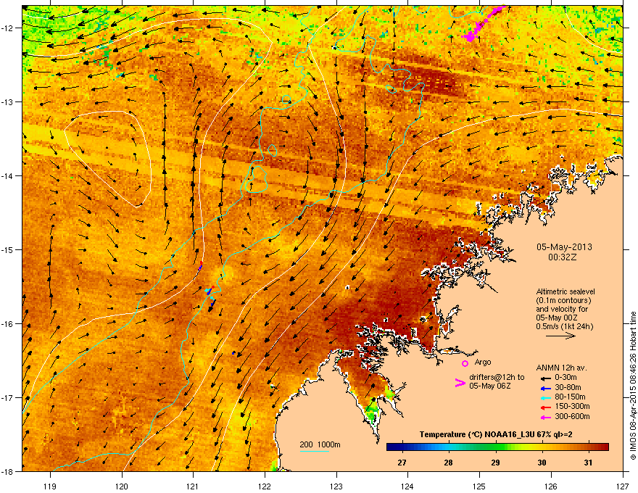
Task: Click the temperature color bar near 31
Action: pos(588,447)
